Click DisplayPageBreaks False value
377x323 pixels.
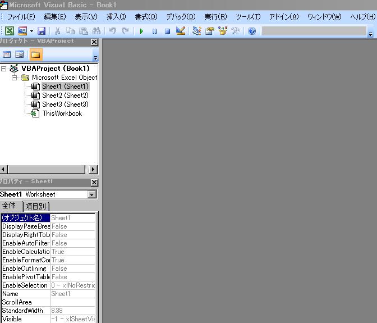[x=72, y=226]
